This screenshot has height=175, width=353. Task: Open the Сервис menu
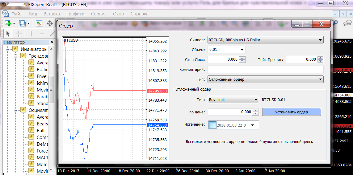tap(99, 14)
